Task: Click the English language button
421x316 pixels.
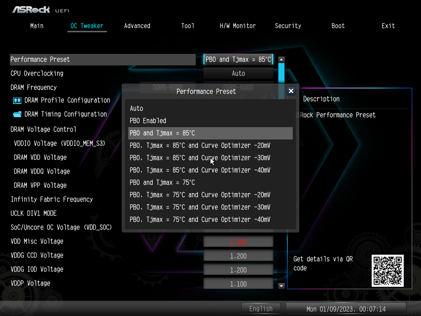Action: coord(261,309)
